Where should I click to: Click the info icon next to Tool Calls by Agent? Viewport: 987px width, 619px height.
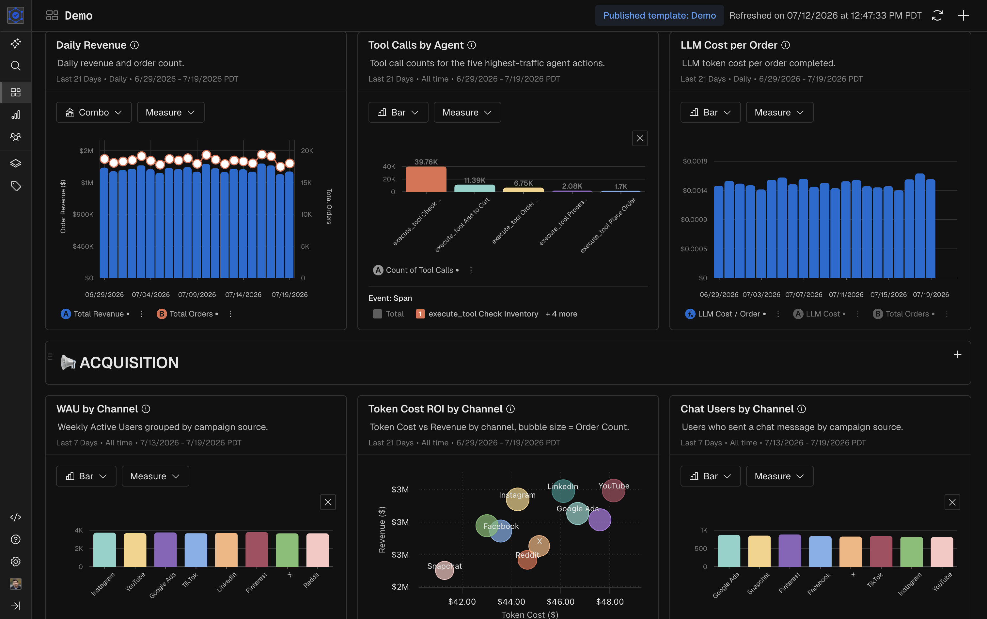click(472, 45)
